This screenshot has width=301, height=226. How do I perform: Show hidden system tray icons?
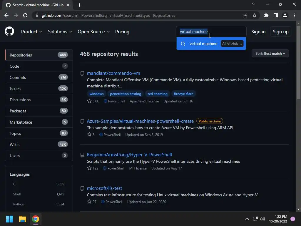pos(247,219)
